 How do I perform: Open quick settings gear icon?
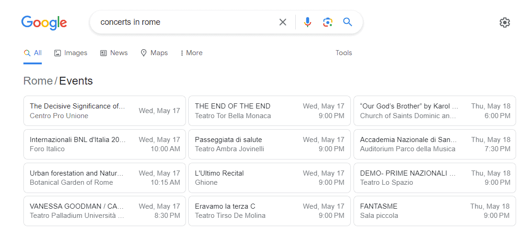coord(505,23)
